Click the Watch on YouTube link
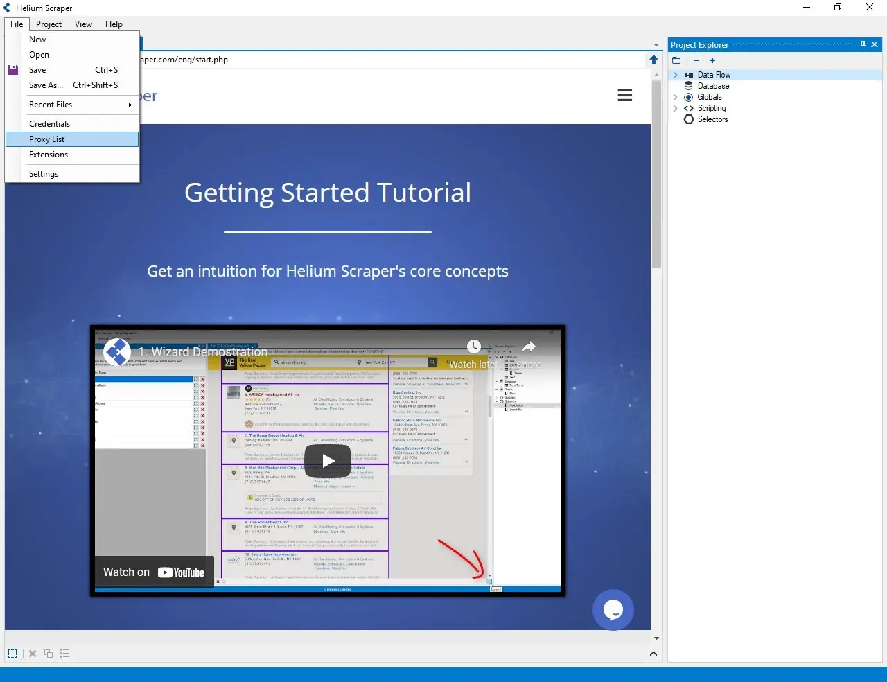Viewport: 887px width, 682px height. tap(154, 572)
